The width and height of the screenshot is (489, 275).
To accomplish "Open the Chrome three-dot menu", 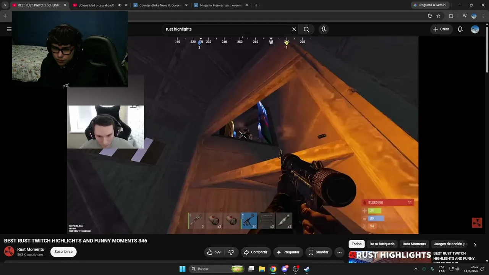I will click(483, 16).
